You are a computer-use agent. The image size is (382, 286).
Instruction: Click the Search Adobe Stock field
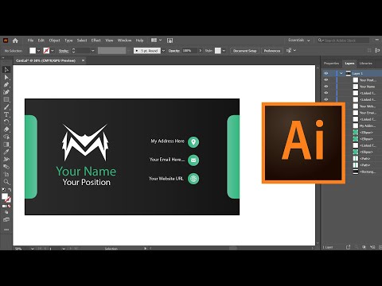(343, 41)
